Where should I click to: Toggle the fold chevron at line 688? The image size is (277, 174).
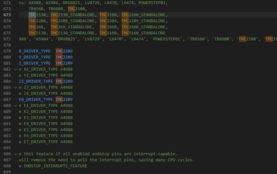[x=15, y=105]
